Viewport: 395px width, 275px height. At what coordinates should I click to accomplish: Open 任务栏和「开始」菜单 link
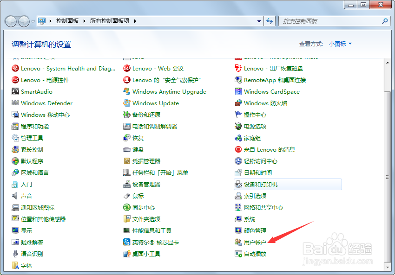coord(160,173)
